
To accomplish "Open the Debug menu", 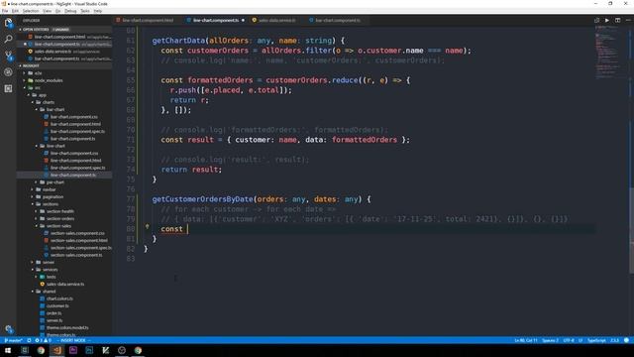I will 70,11.
